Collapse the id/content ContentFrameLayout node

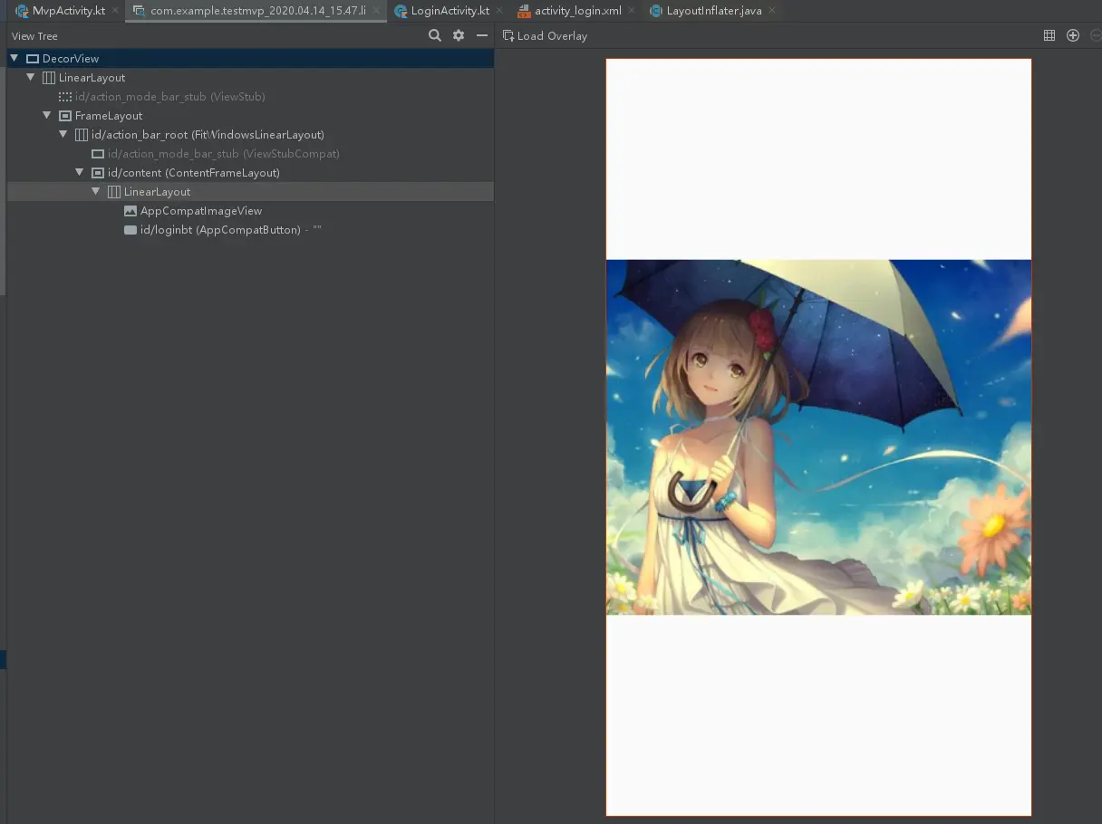click(x=80, y=172)
